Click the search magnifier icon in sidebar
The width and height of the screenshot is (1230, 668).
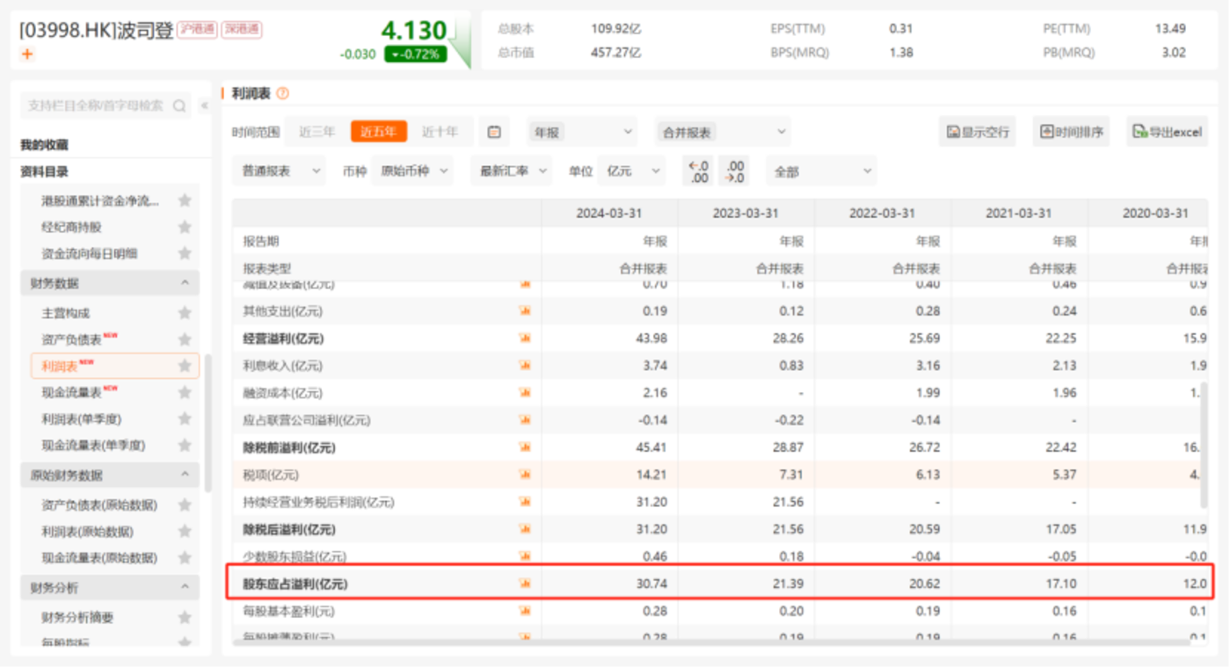[179, 105]
